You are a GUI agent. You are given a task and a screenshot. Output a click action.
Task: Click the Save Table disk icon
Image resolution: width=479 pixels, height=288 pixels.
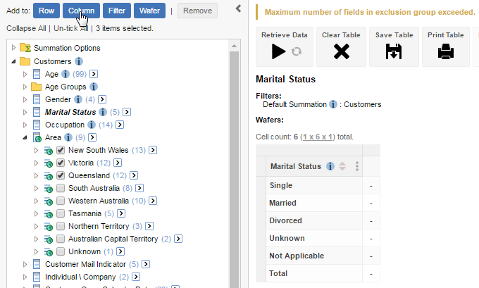coord(393,51)
